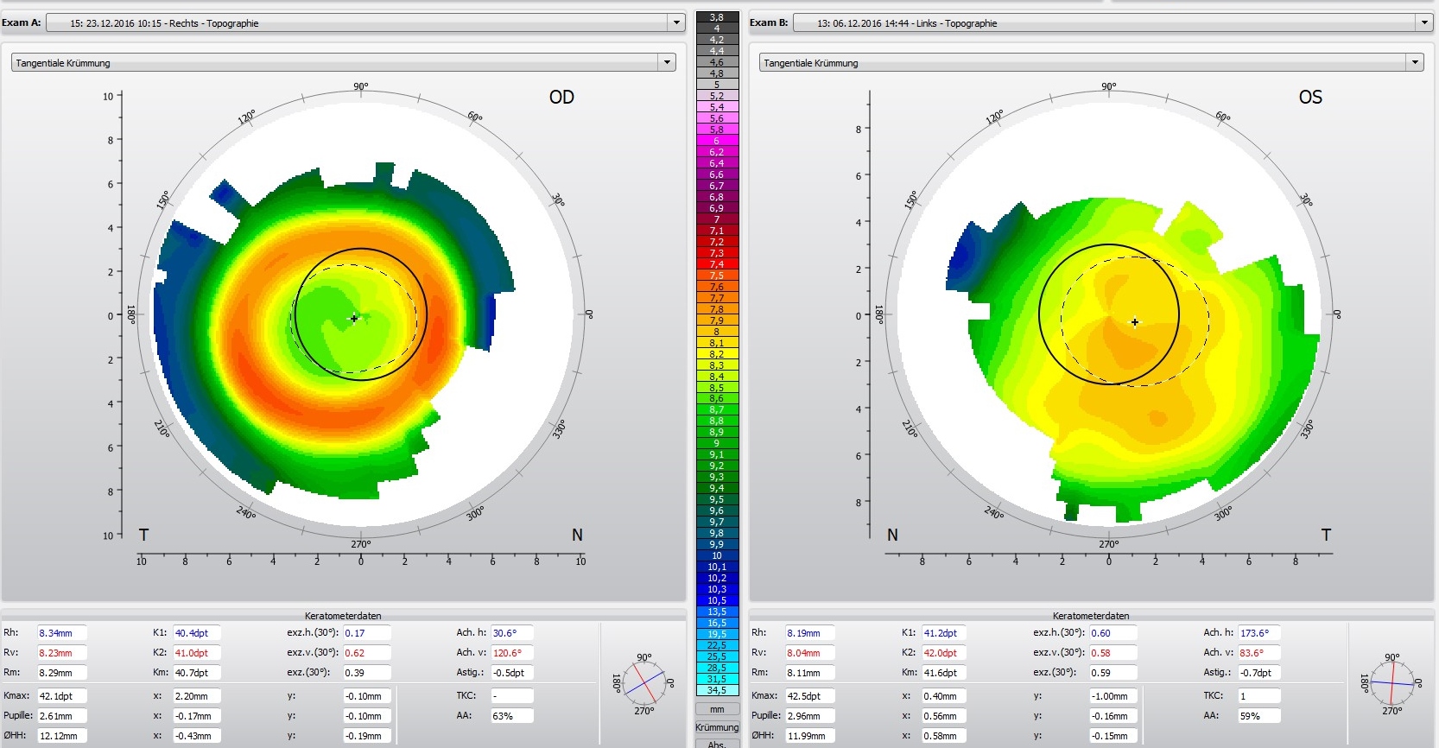Click the Astig. field showing -0.5dpt
The image size is (1439, 748).
[x=512, y=673]
